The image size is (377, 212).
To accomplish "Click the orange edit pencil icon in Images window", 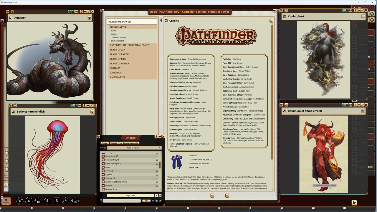I will tap(160, 201).
